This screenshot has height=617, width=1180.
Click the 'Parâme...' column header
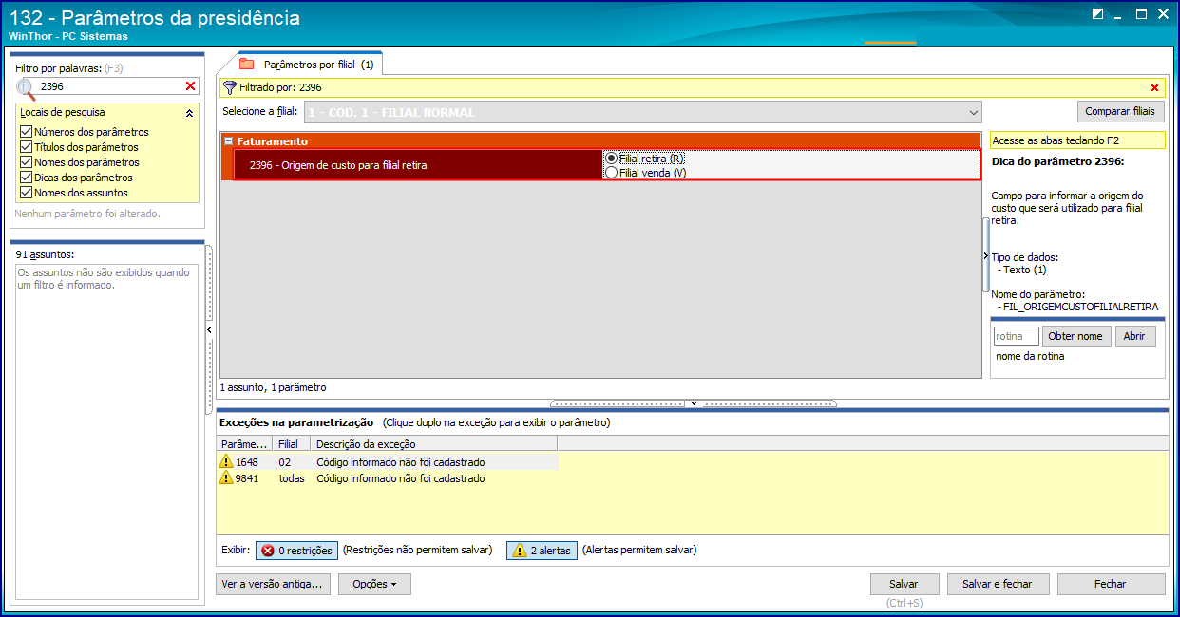245,443
